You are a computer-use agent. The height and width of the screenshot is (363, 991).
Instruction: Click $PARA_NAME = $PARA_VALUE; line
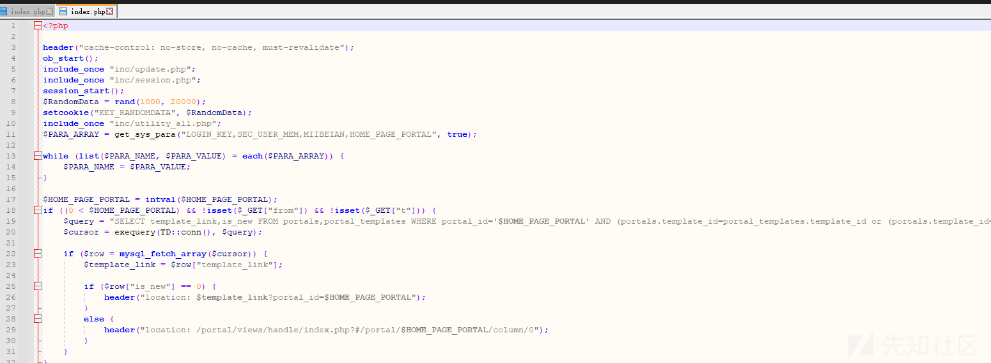[x=127, y=167]
